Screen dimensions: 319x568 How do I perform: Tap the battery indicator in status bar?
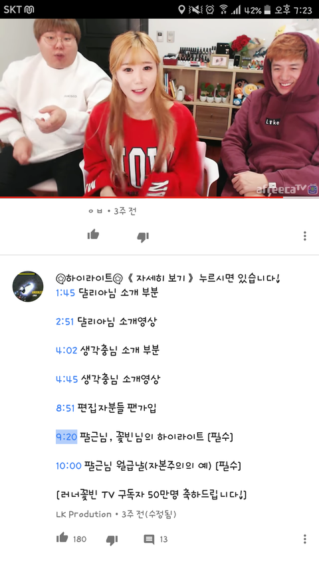267,10
